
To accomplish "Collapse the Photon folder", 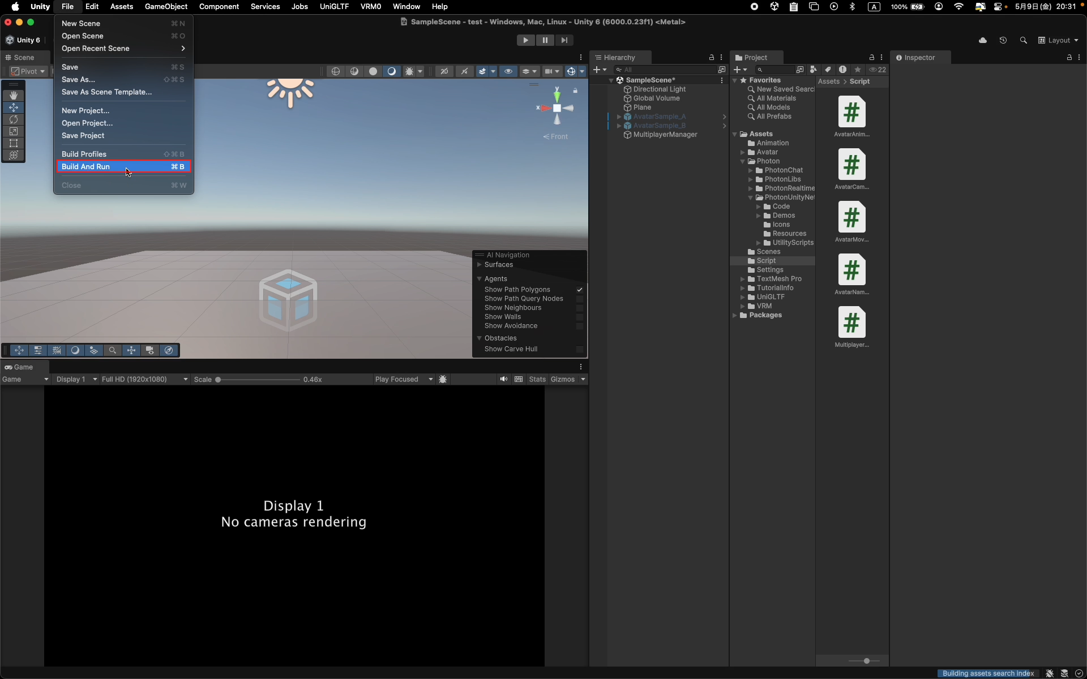I will pyautogui.click(x=743, y=161).
